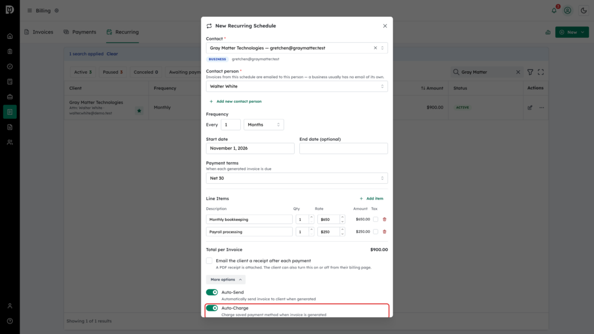Open the Contact person Walter White dropdown
This screenshot has width=594, height=334.
pos(296,86)
